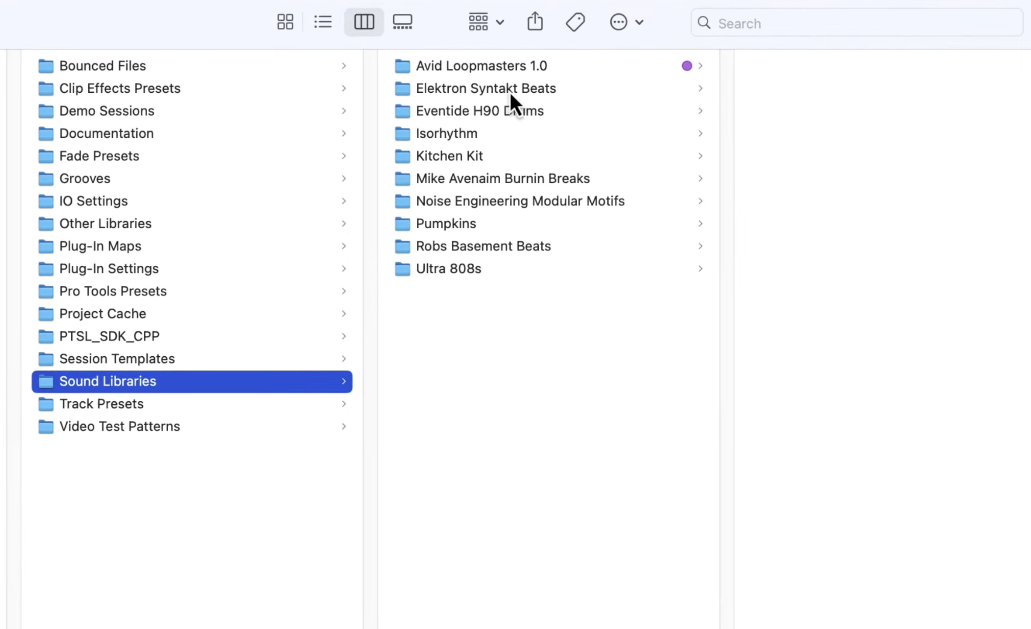The width and height of the screenshot is (1031, 629).
Task: Click the Edit Tags icon
Action: [x=575, y=22]
